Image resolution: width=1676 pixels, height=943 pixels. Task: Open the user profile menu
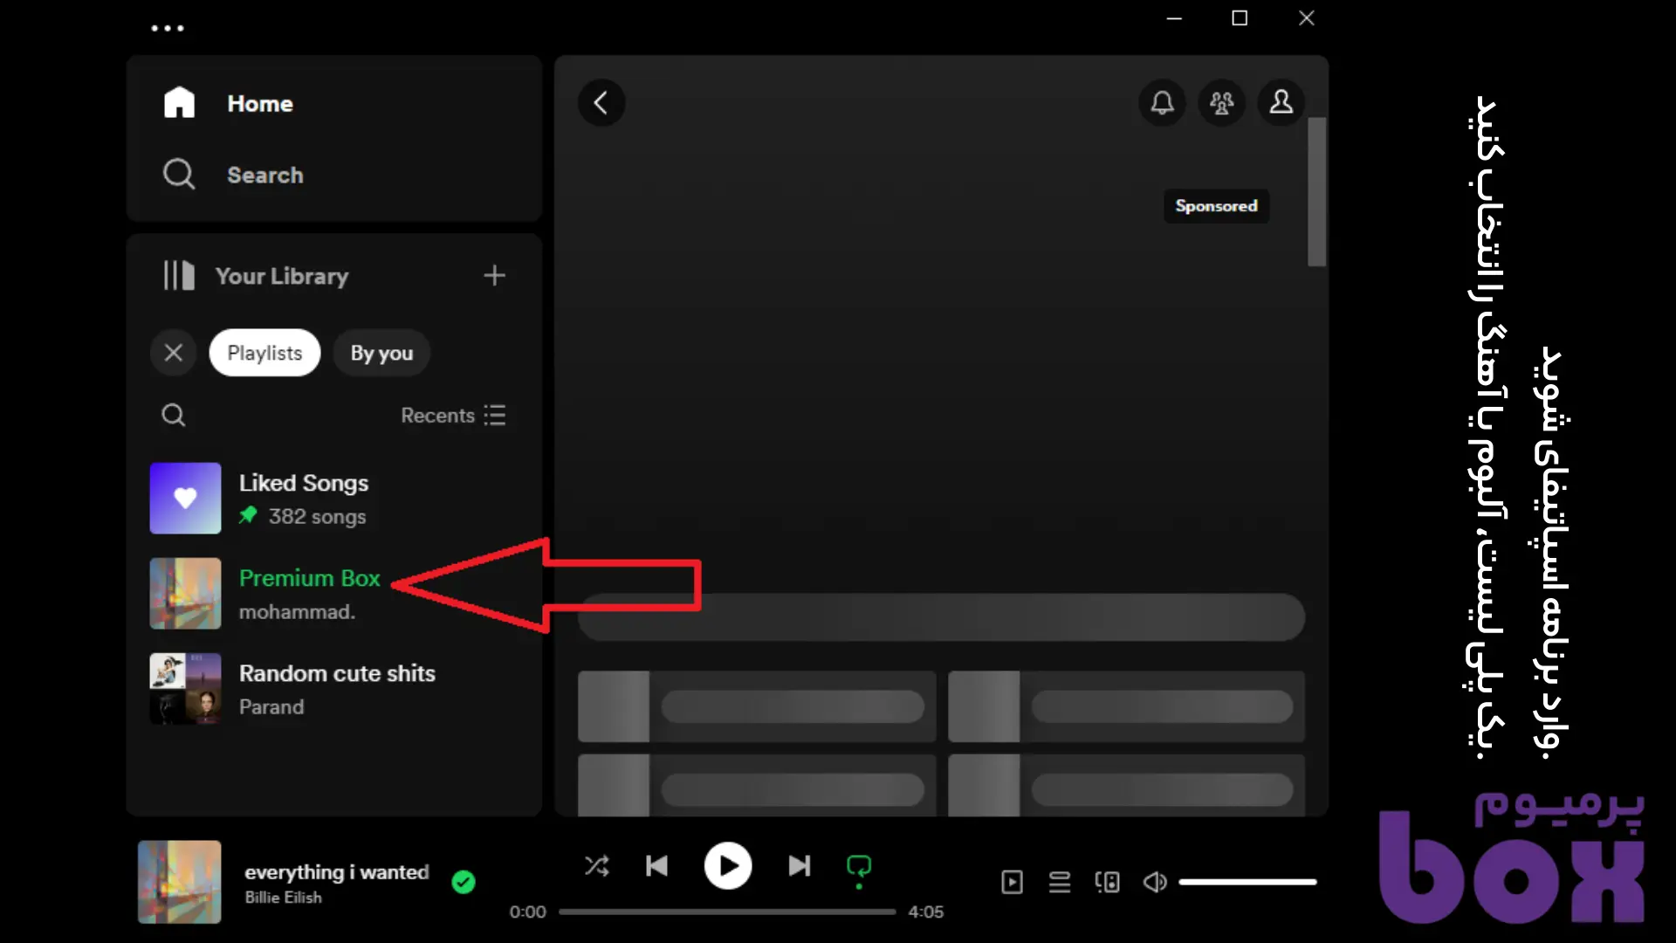(x=1281, y=103)
